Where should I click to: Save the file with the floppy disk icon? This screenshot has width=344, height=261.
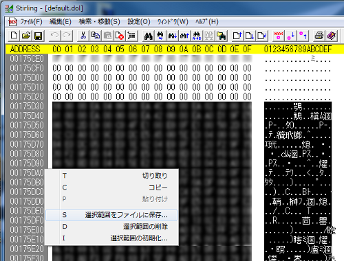tap(38, 36)
